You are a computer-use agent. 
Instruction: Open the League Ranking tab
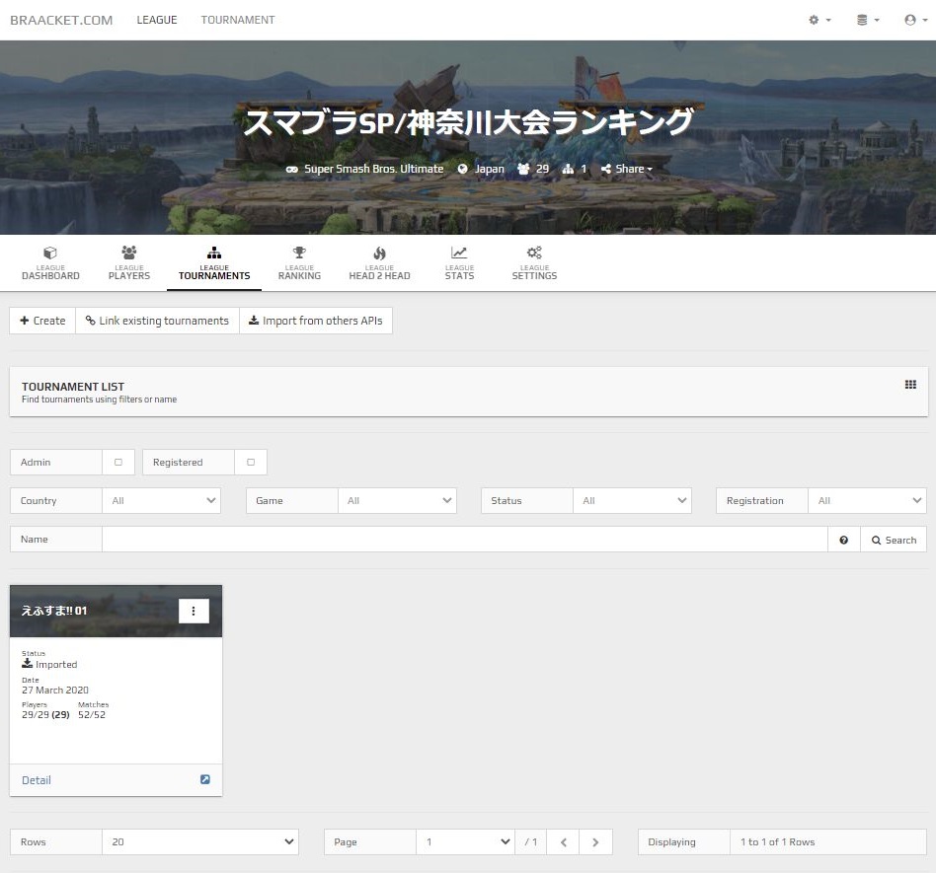point(300,263)
